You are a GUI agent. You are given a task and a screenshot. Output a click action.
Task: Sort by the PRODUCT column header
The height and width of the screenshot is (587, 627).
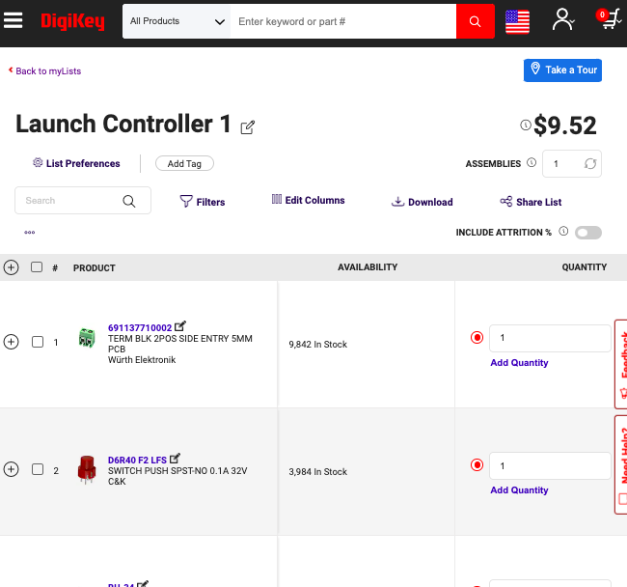(x=94, y=268)
